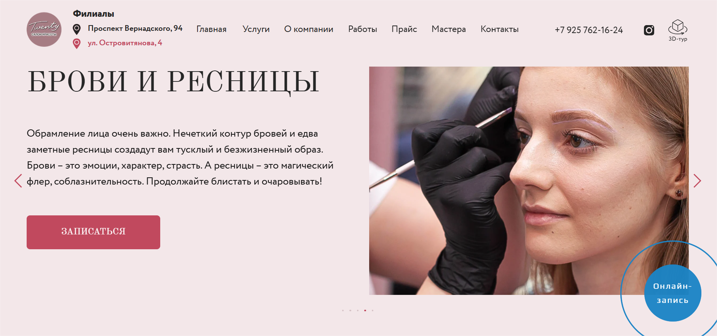Go to previous slide with left arrow
The image size is (717, 336).
coord(18,181)
